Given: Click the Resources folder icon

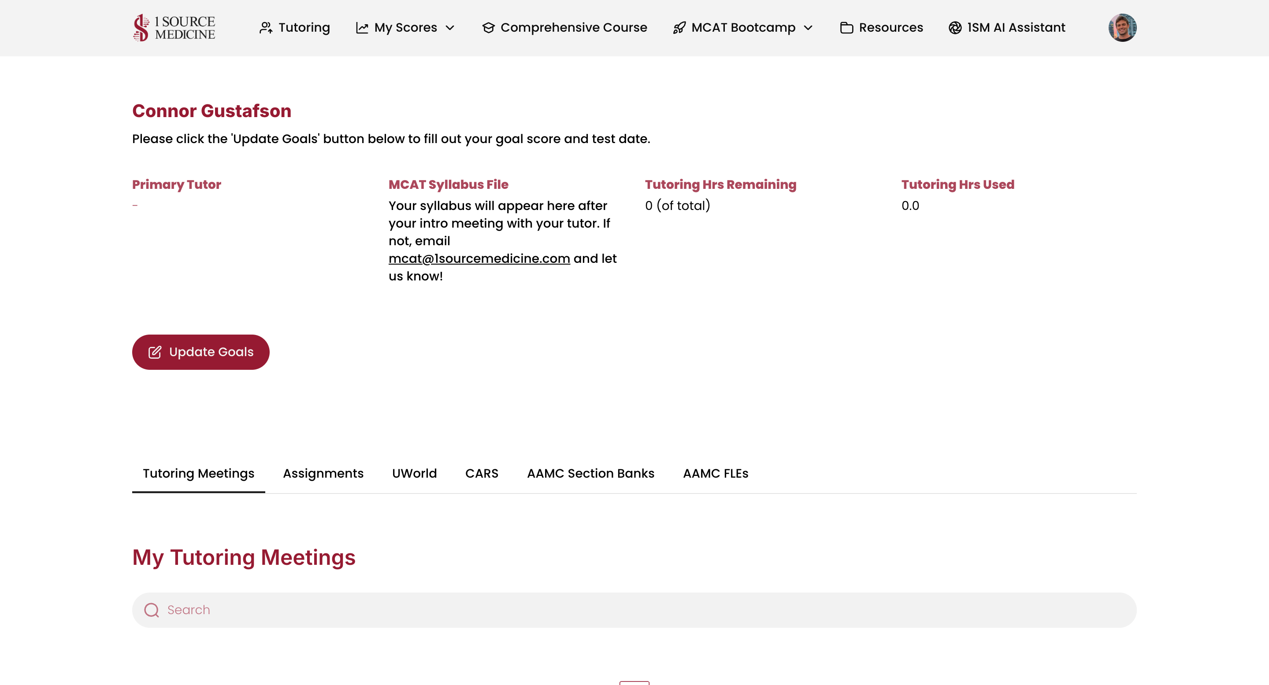Looking at the screenshot, I should (846, 28).
